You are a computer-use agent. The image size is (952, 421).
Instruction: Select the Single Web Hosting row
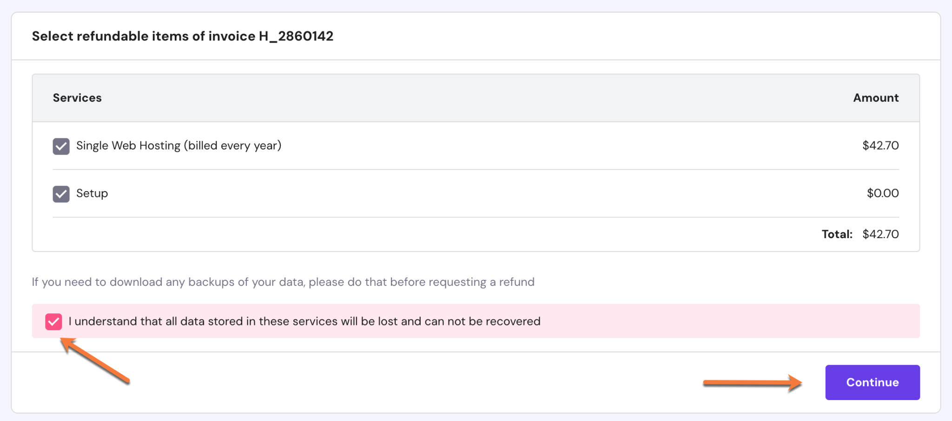click(x=325, y=145)
